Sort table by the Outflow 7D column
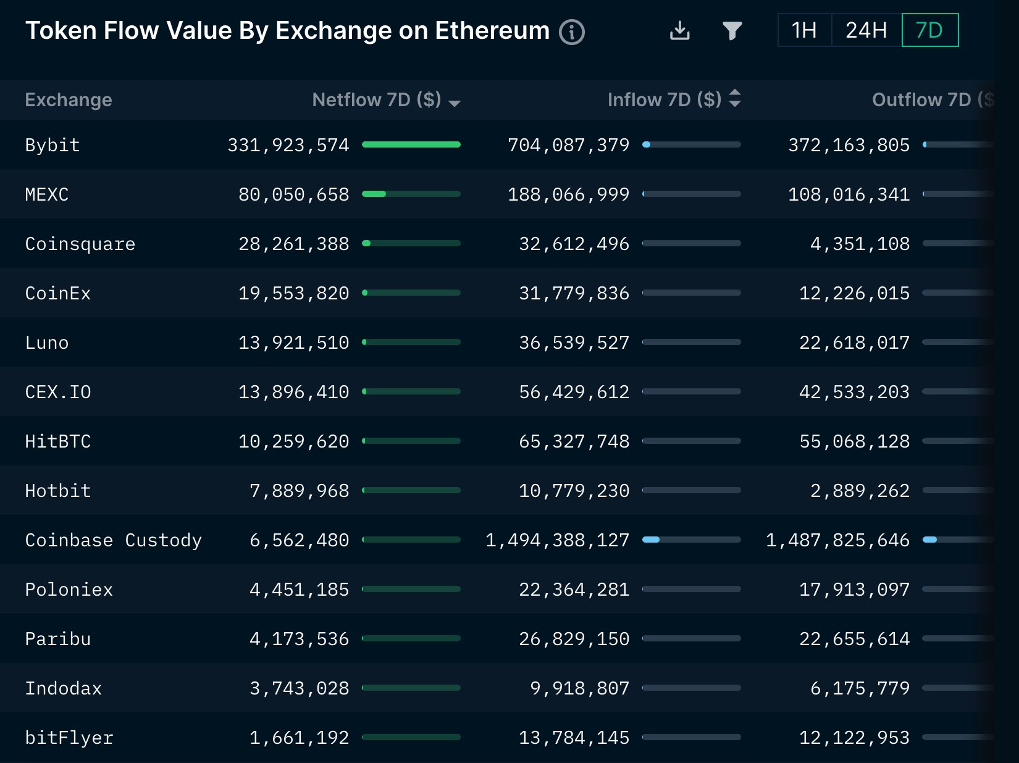The height and width of the screenshot is (763, 1019). click(x=925, y=99)
